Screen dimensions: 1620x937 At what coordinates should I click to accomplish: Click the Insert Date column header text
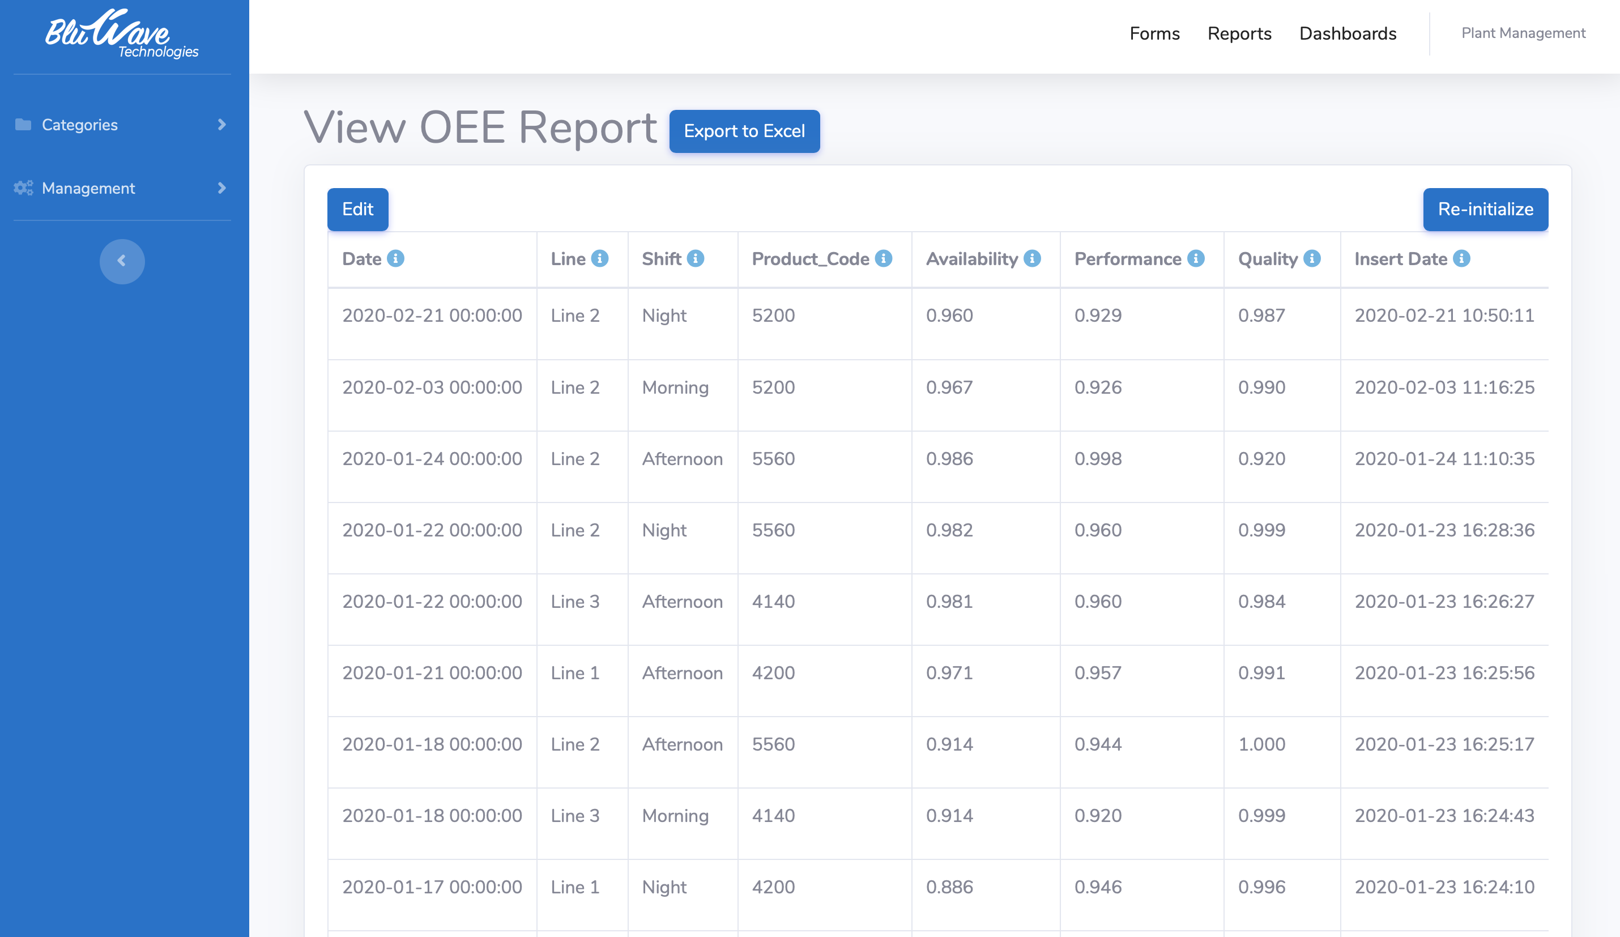(1400, 258)
